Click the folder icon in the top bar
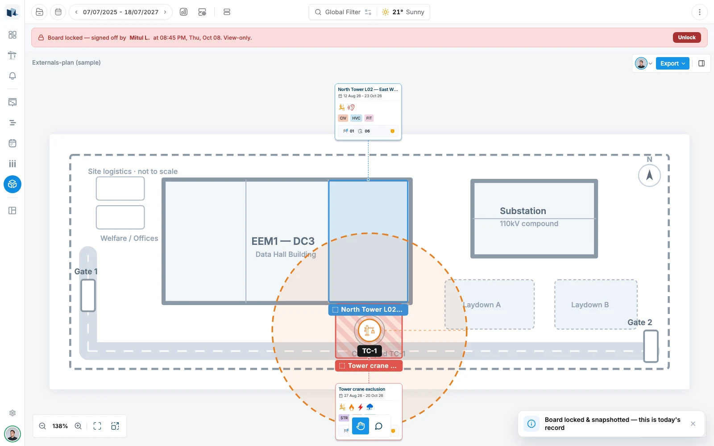Viewport: 714px width, 446px height. (x=39, y=12)
